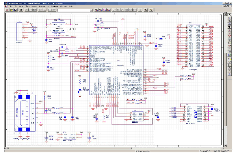Viewport: 235px width, 155px height.
Task: Save the schematic with the floppy disk icon
Action: (15, 10)
